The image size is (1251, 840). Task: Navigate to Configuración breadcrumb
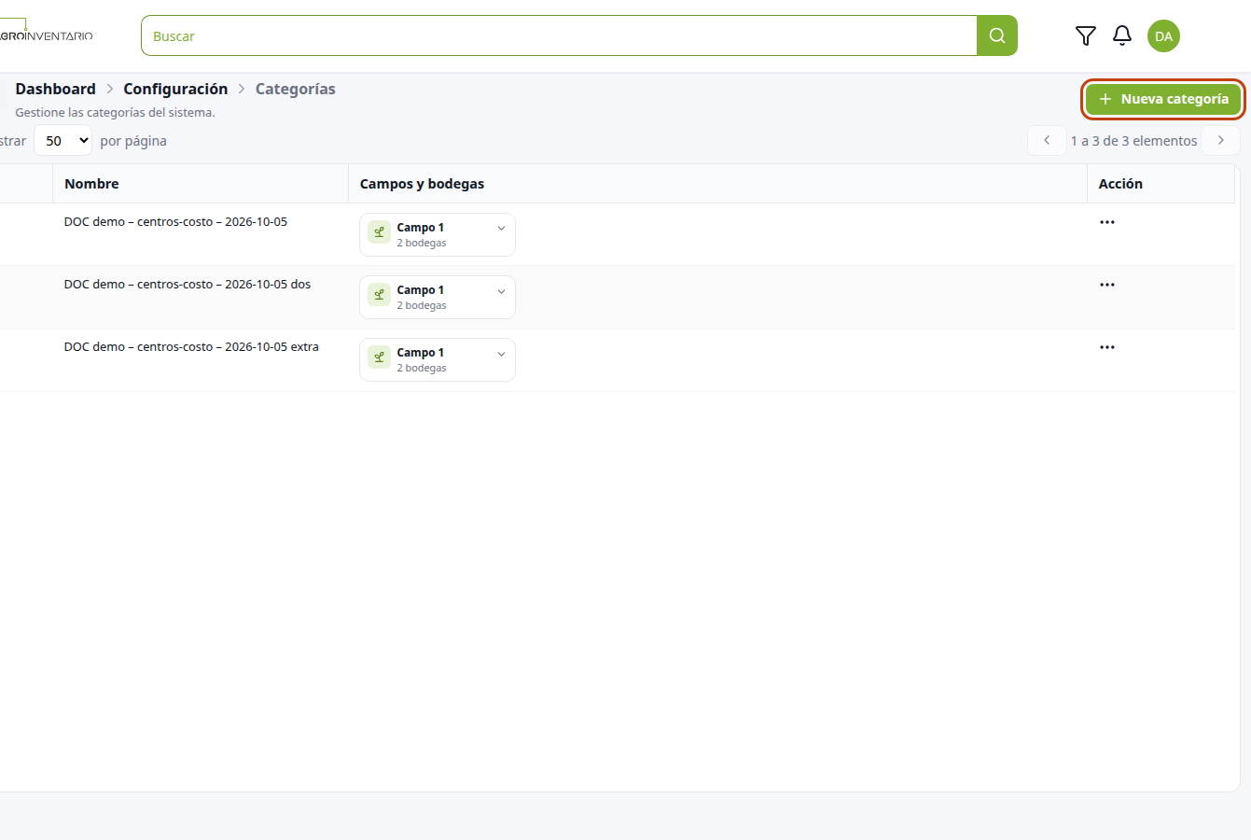tap(175, 89)
